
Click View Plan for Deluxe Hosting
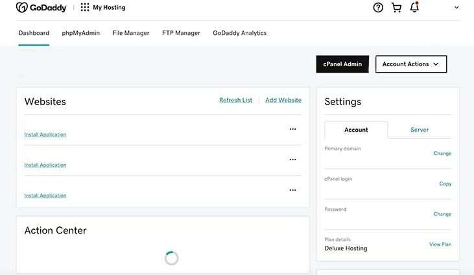pyautogui.click(x=440, y=245)
